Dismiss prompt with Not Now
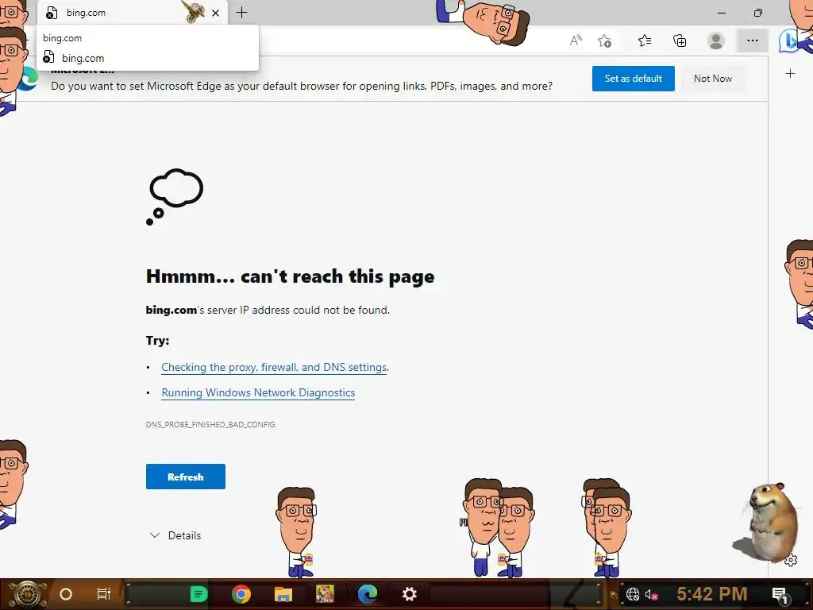This screenshot has width=813, height=610. click(713, 79)
